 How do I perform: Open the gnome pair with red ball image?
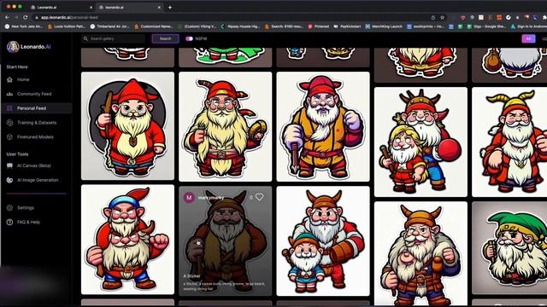[421, 142]
